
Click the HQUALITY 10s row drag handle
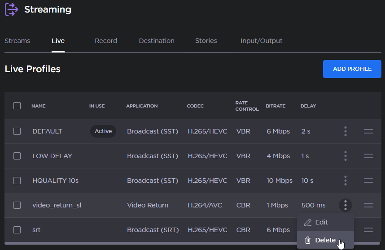click(368, 181)
